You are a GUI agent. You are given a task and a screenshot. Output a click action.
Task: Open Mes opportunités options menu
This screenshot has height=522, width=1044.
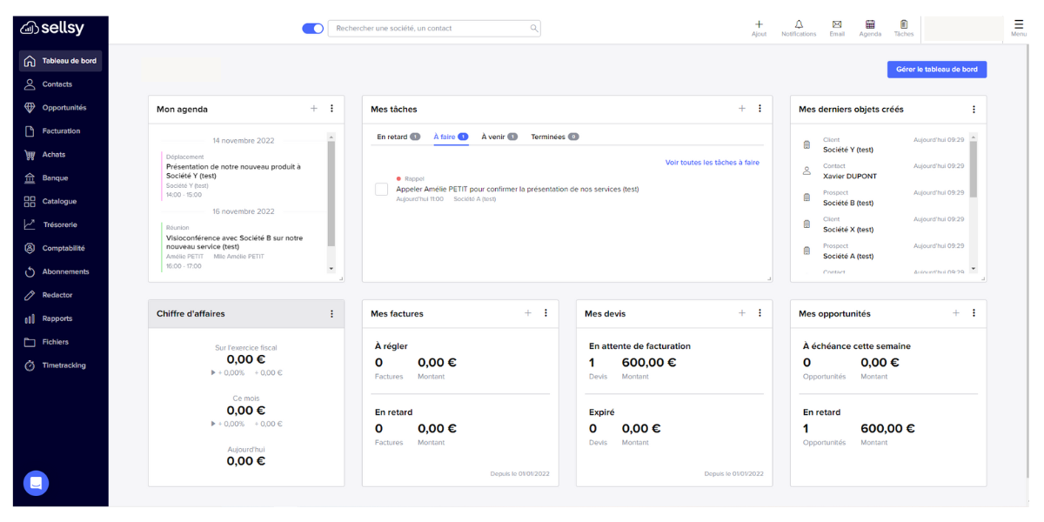(x=974, y=313)
